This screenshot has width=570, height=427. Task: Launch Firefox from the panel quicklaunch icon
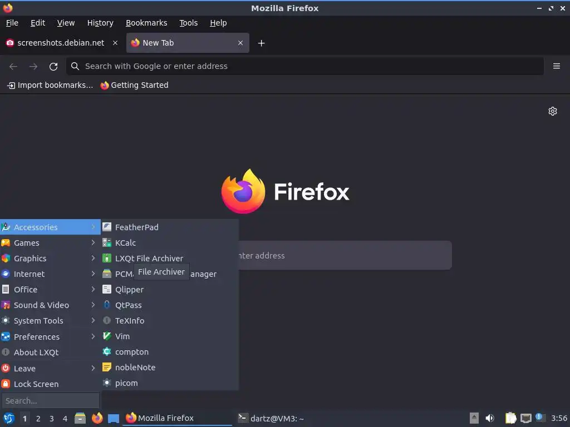pos(97,418)
